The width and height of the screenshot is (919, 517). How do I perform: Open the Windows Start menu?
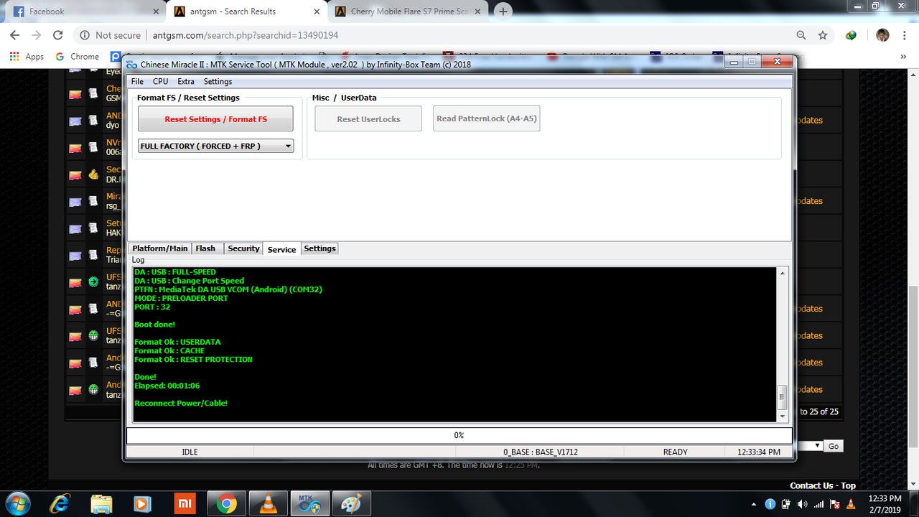click(x=19, y=503)
